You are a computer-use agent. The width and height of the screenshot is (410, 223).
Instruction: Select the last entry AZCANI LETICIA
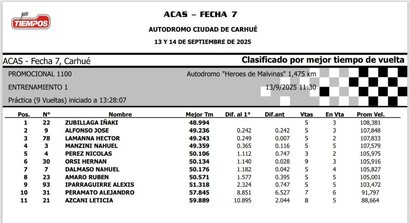89,200
